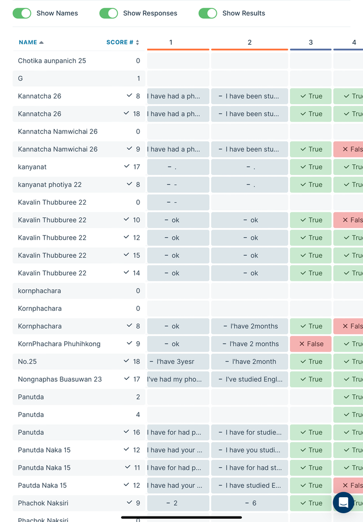Viewport: 363px width, 522px height.
Task: Click the True result for kanyanat row
Action: click(x=310, y=167)
